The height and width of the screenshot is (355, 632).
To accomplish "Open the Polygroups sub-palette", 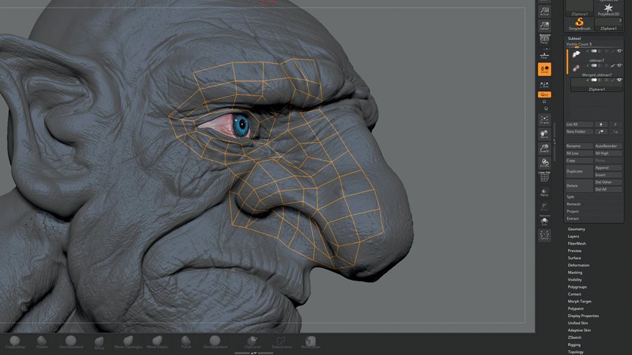I will 577,287.
